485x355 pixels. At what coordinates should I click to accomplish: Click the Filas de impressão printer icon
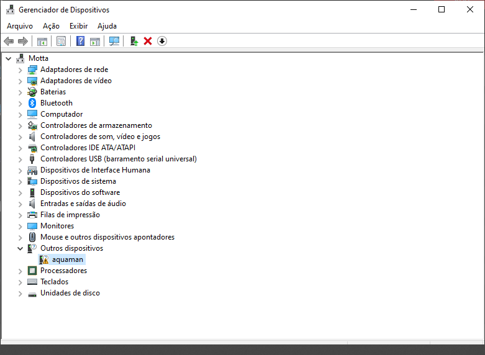click(x=32, y=215)
